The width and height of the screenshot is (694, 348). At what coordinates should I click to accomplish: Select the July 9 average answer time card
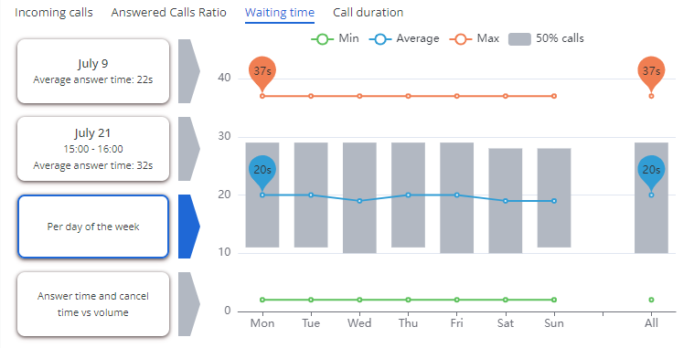[93, 71]
